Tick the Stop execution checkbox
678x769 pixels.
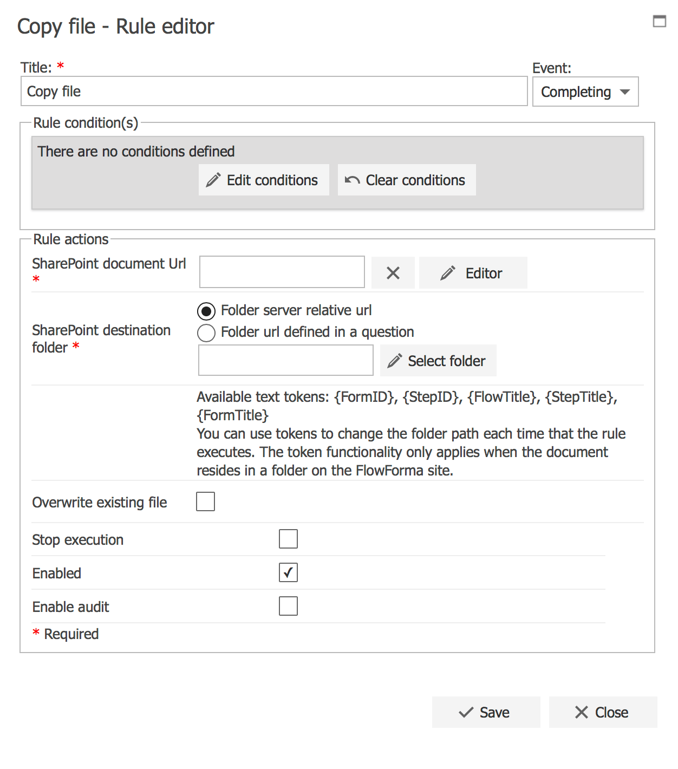(x=288, y=539)
